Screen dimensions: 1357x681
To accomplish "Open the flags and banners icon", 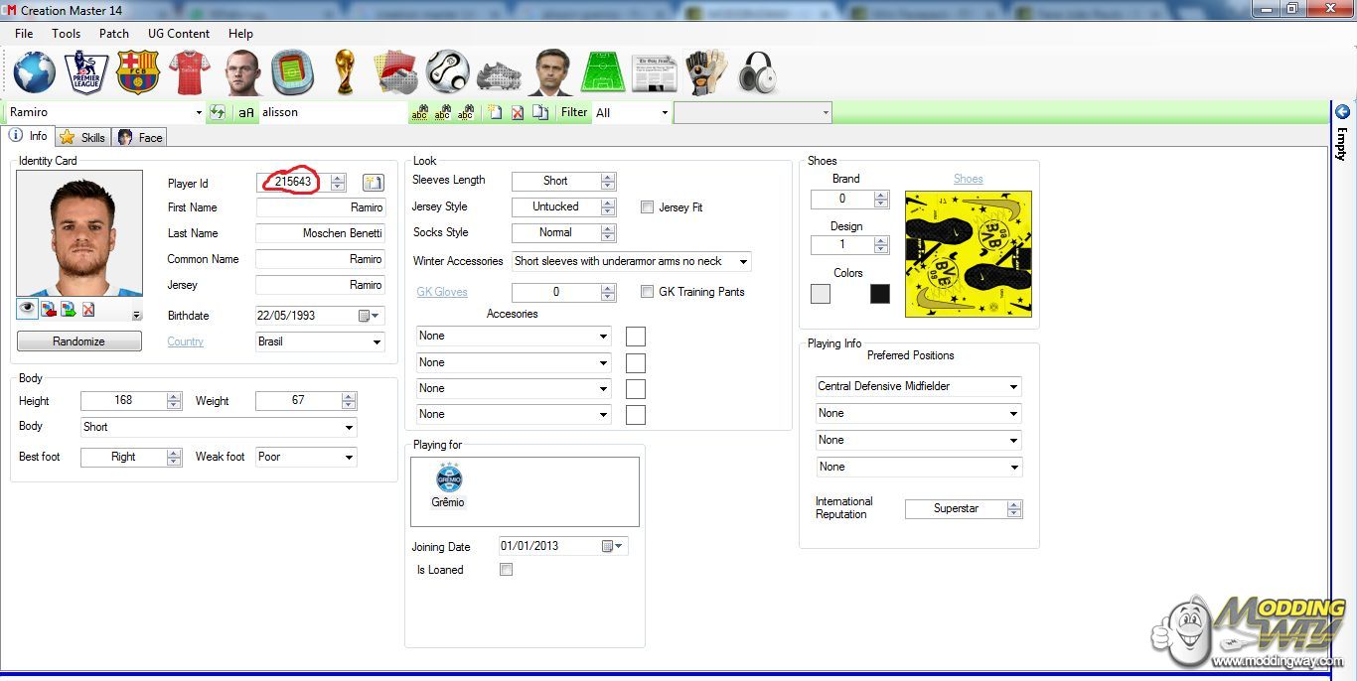I will coord(395,72).
